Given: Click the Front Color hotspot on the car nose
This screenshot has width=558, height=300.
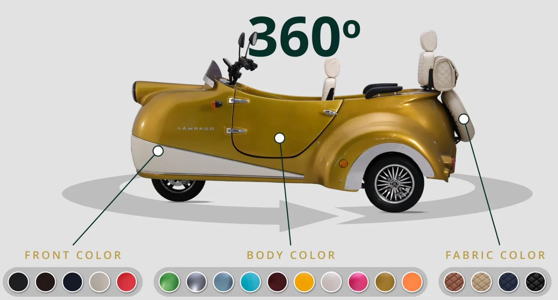Looking at the screenshot, I should click(158, 151).
